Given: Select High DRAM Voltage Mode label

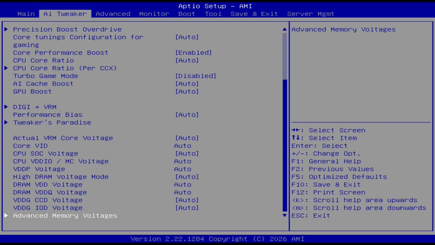Looking at the screenshot, I should 61,177.
